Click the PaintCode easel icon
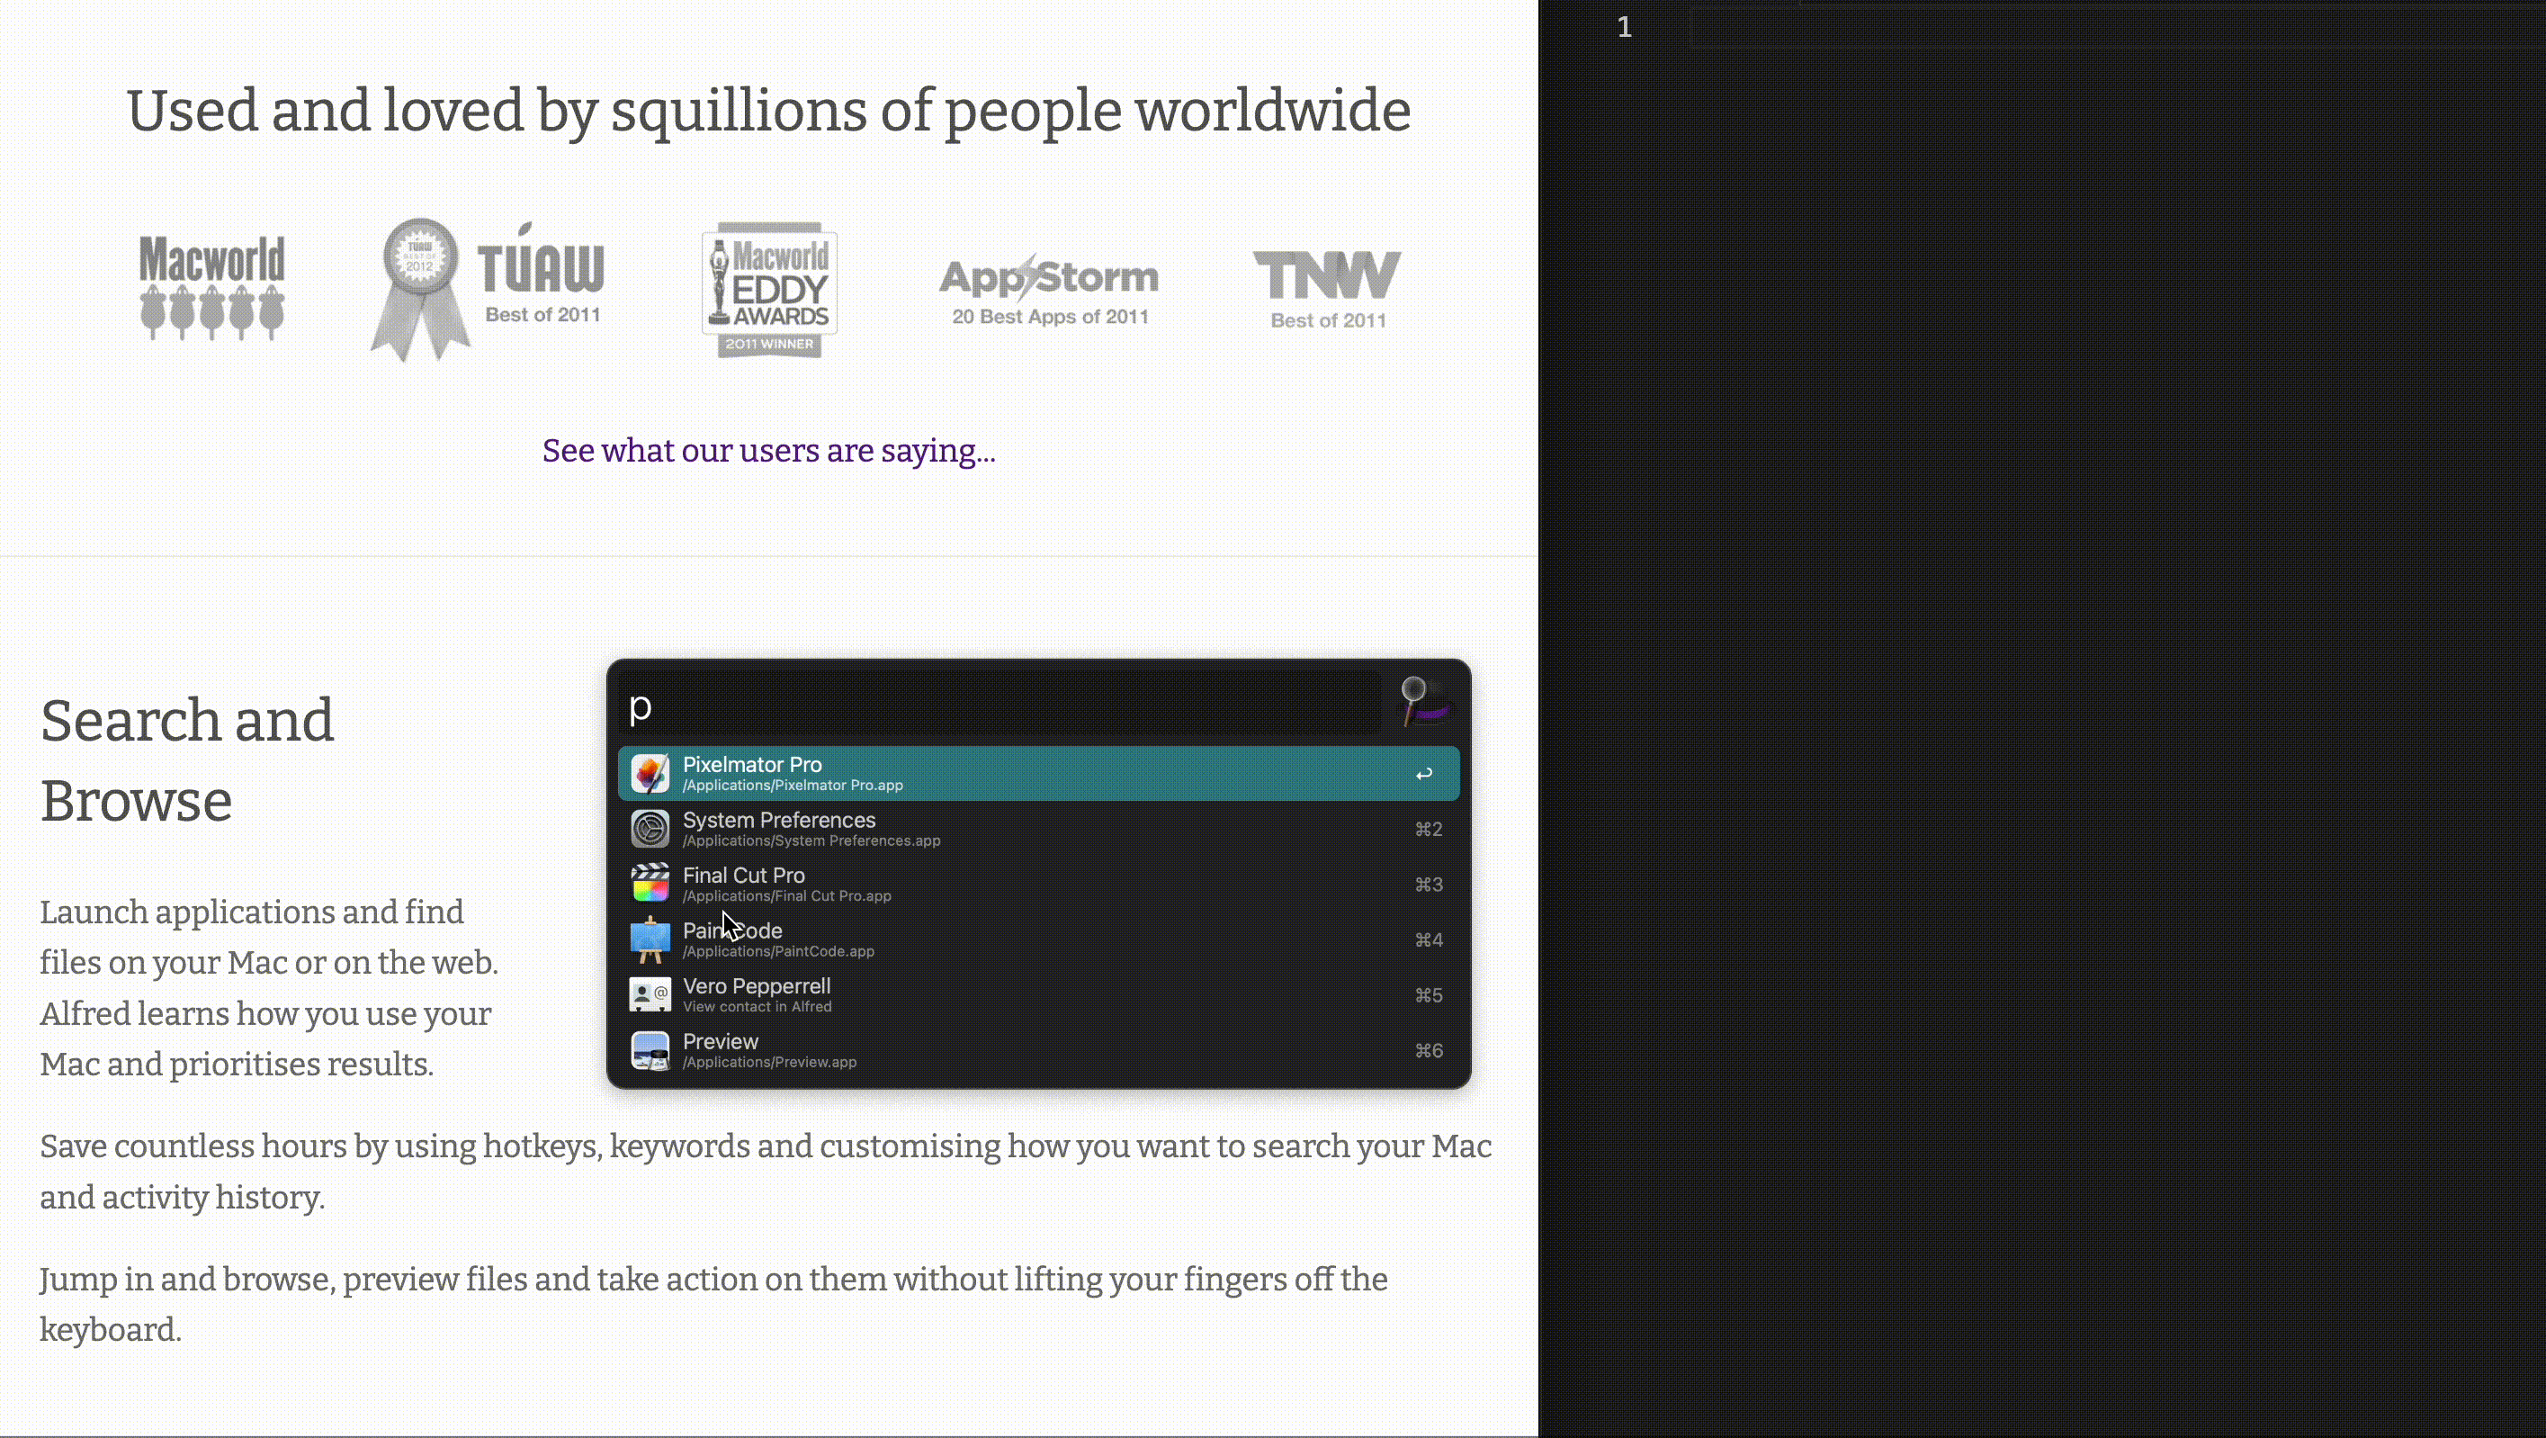 tap(650, 939)
